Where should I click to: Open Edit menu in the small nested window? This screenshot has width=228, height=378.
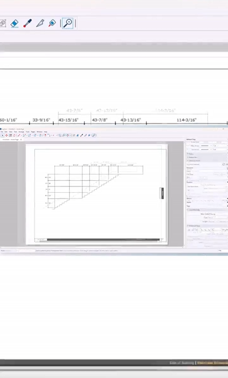[x=6, y=132]
